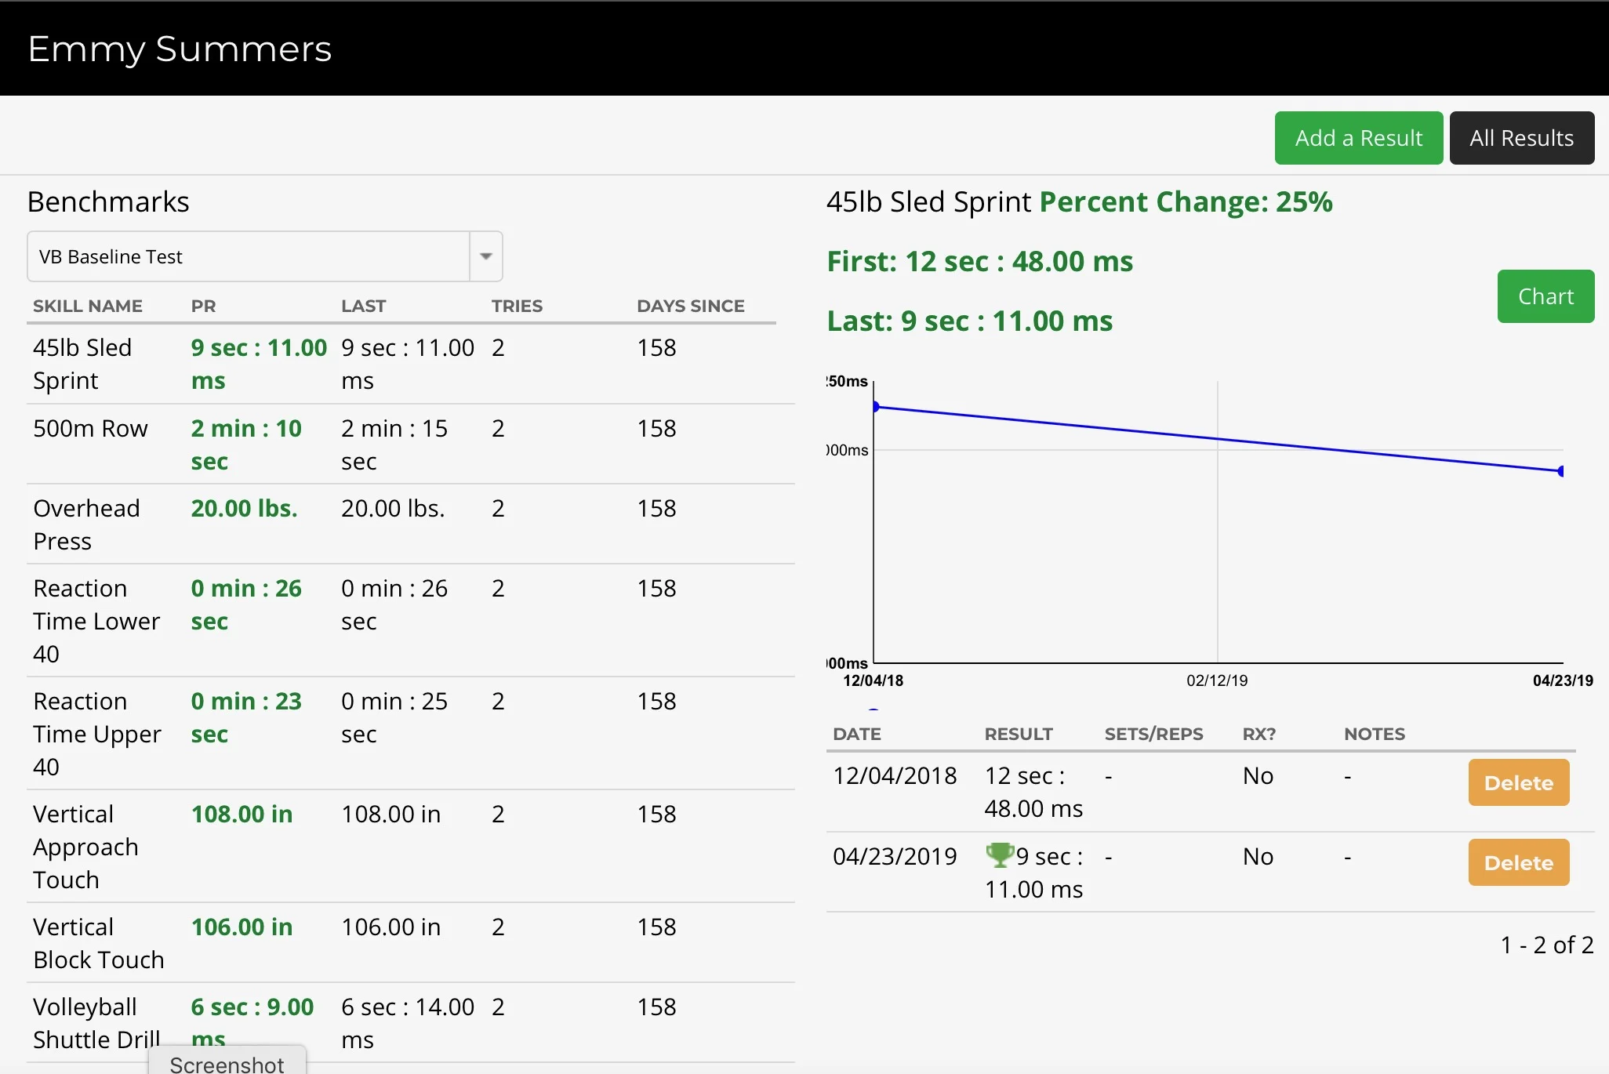Open the VB Baseline Test dropdown arrow

pyautogui.click(x=486, y=256)
